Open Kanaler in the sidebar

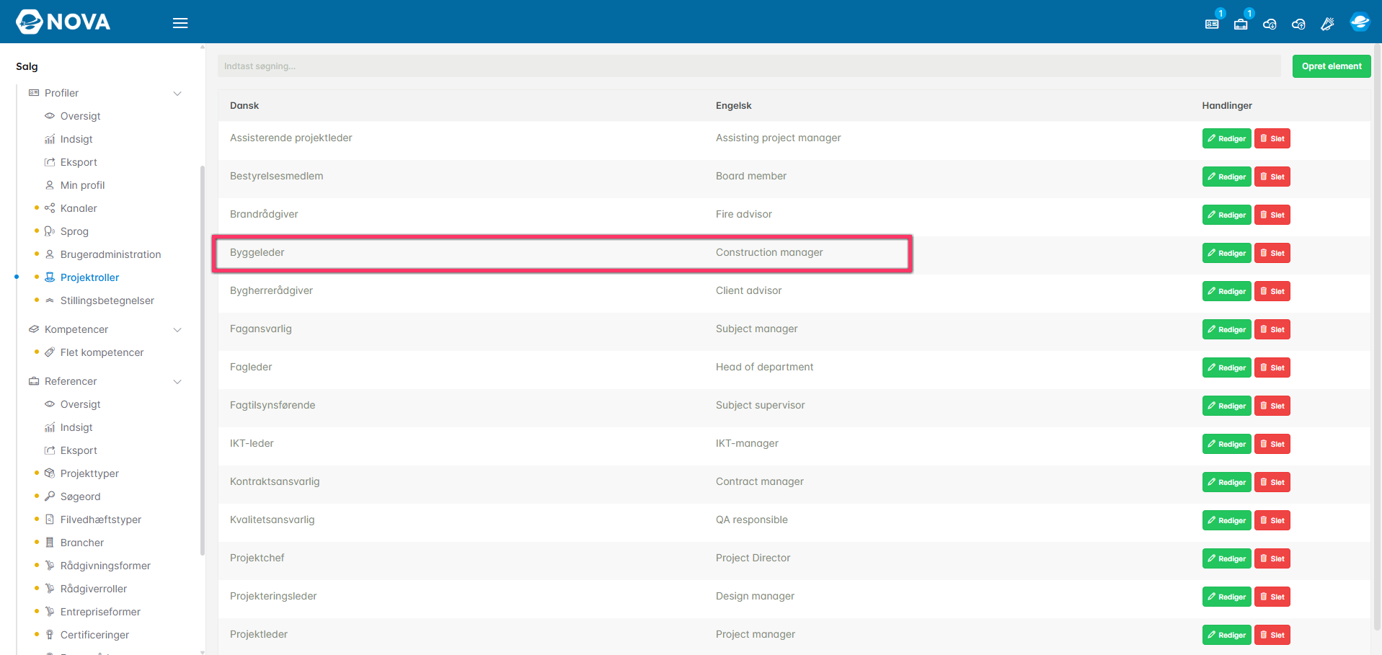pos(79,208)
